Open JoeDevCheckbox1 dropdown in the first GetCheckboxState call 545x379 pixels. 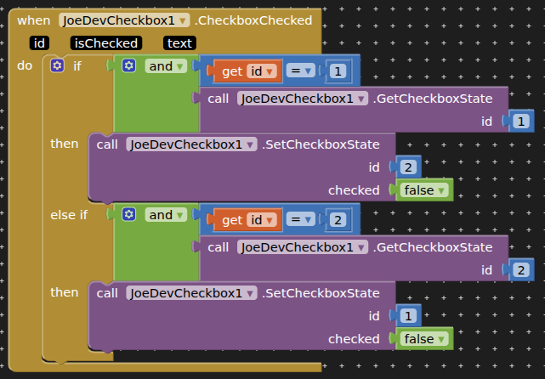pyautogui.click(x=362, y=99)
